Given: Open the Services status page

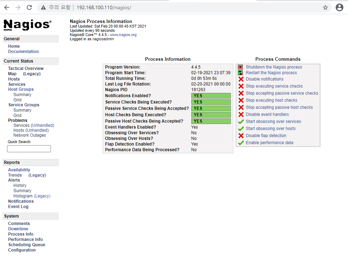Looking at the screenshot, I should [x=17, y=84].
